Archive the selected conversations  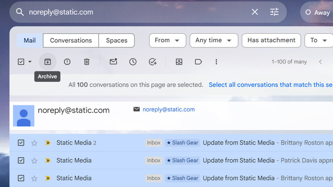[47, 62]
